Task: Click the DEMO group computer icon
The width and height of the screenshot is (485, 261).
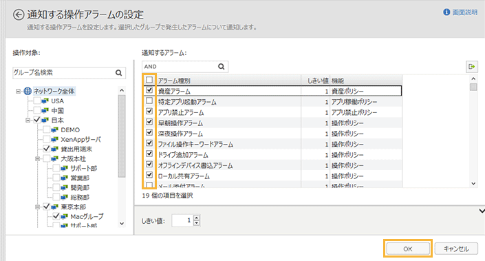Action: (x=55, y=129)
